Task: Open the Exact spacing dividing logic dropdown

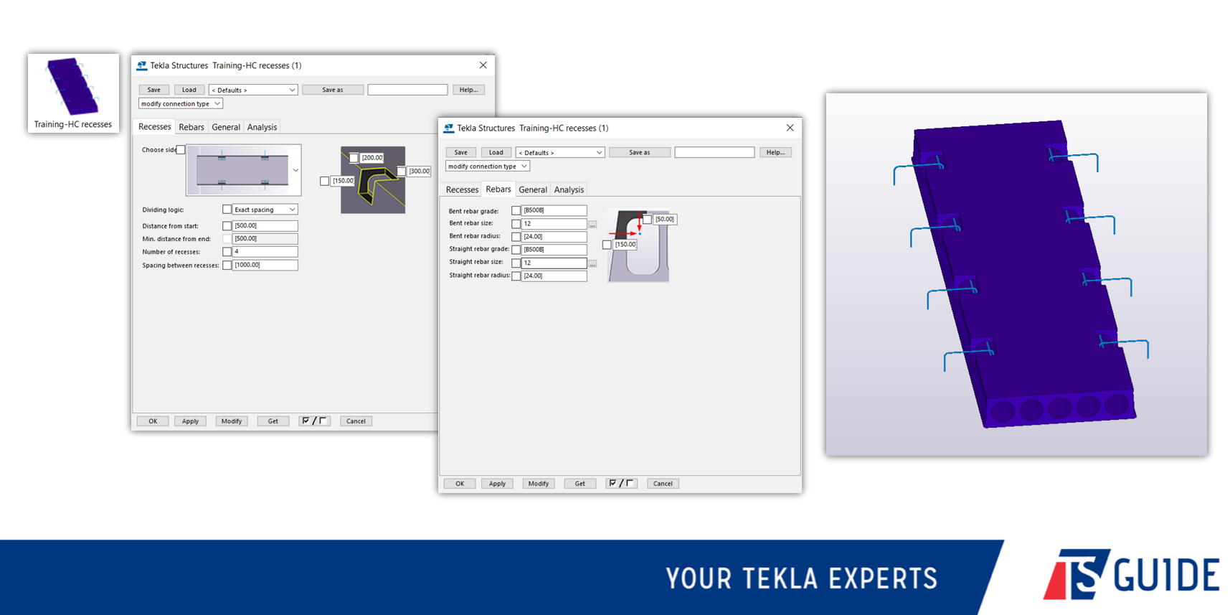Action: pyautogui.click(x=265, y=210)
